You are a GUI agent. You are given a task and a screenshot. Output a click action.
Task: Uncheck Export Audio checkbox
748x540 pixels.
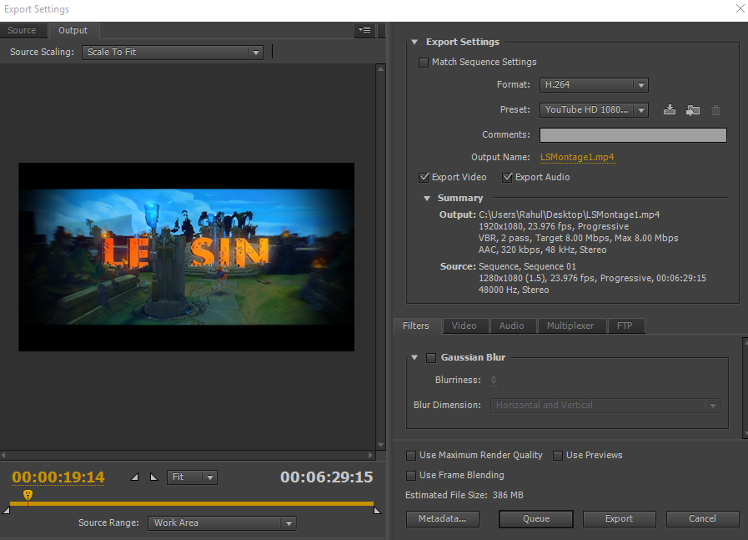point(507,178)
